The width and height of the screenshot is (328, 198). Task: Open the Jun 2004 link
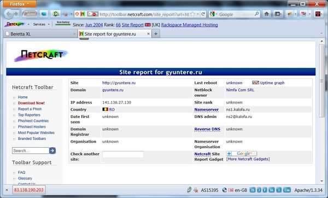point(94,25)
